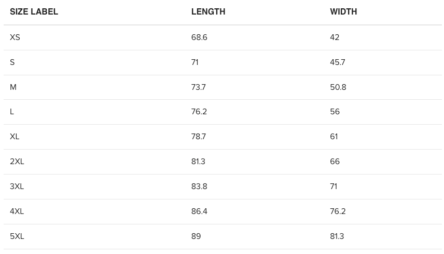
Task: Select the L size label cell
Action: click(x=12, y=112)
